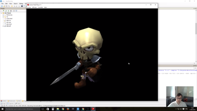Click the FRA language indicator in system tray
The image size is (197, 111).
point(186,109)
